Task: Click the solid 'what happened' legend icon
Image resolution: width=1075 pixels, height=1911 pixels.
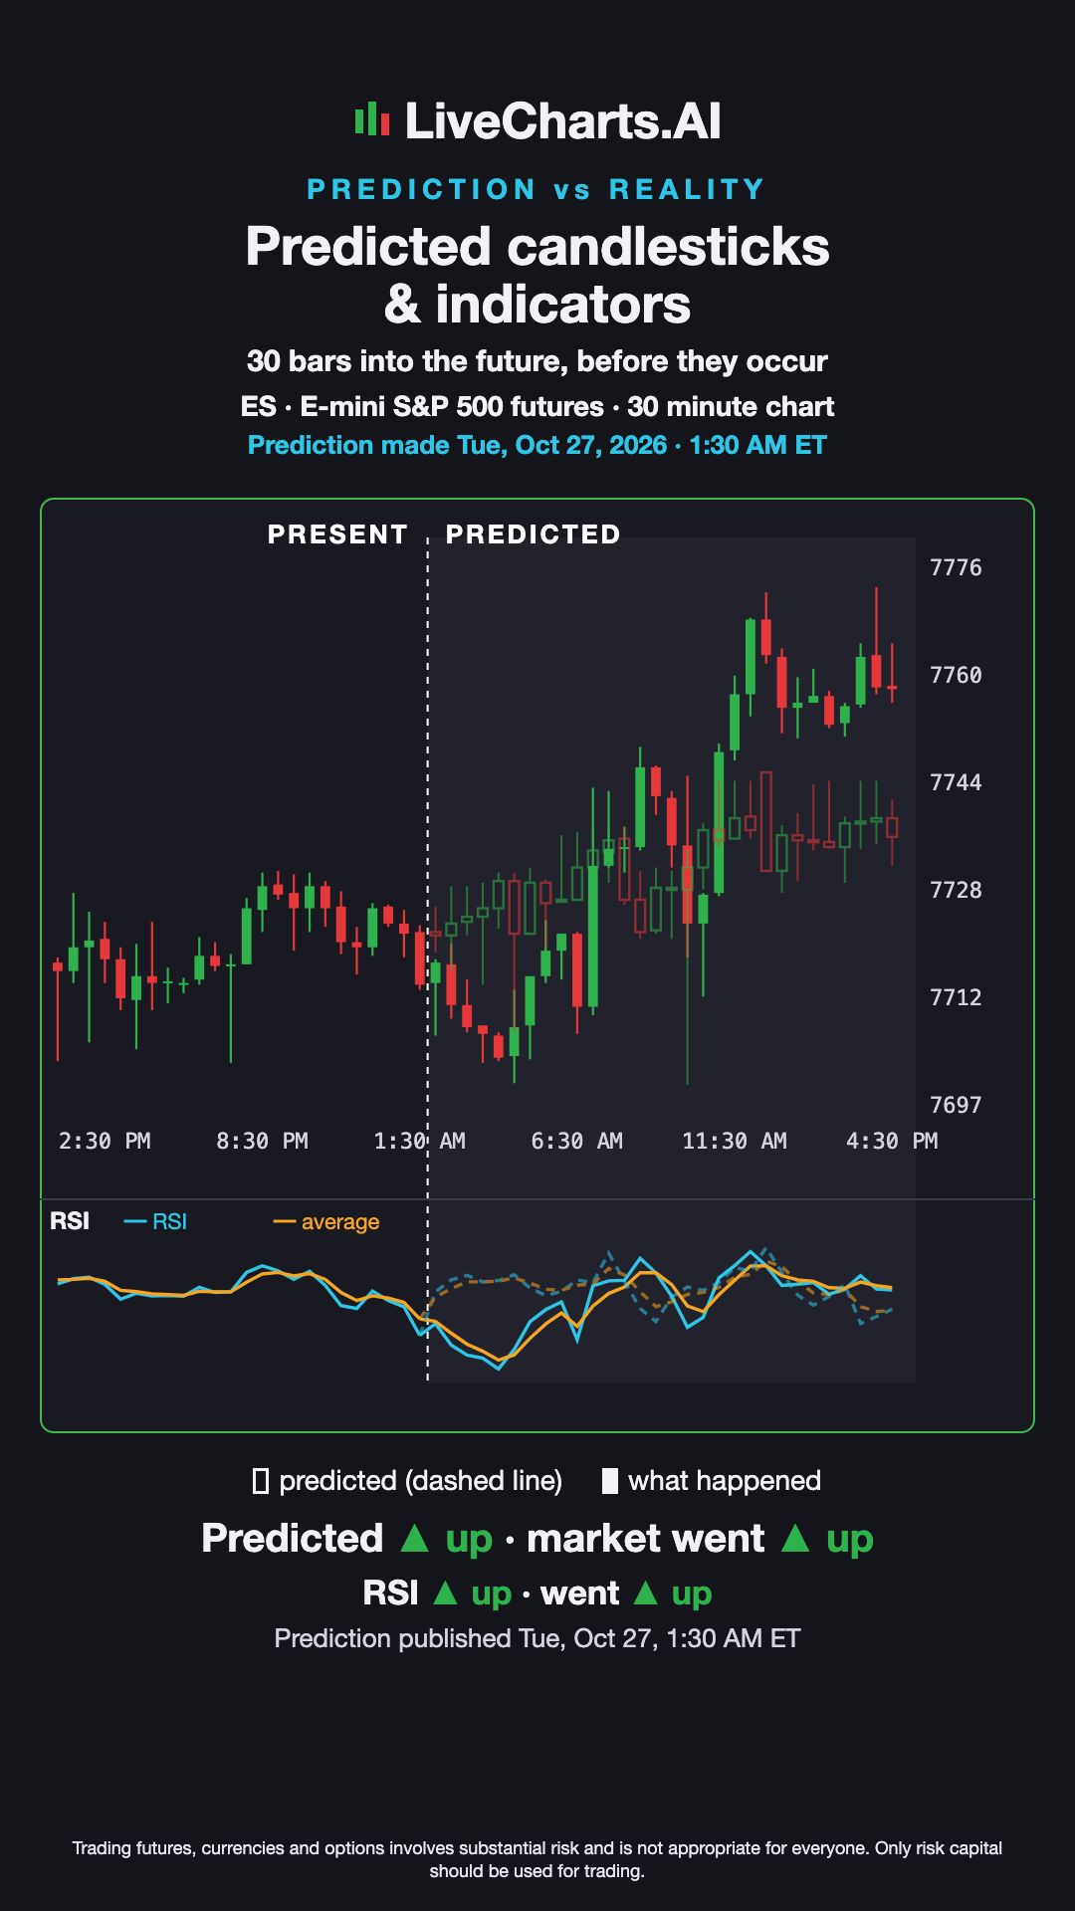Action: tap(610, 1481)
